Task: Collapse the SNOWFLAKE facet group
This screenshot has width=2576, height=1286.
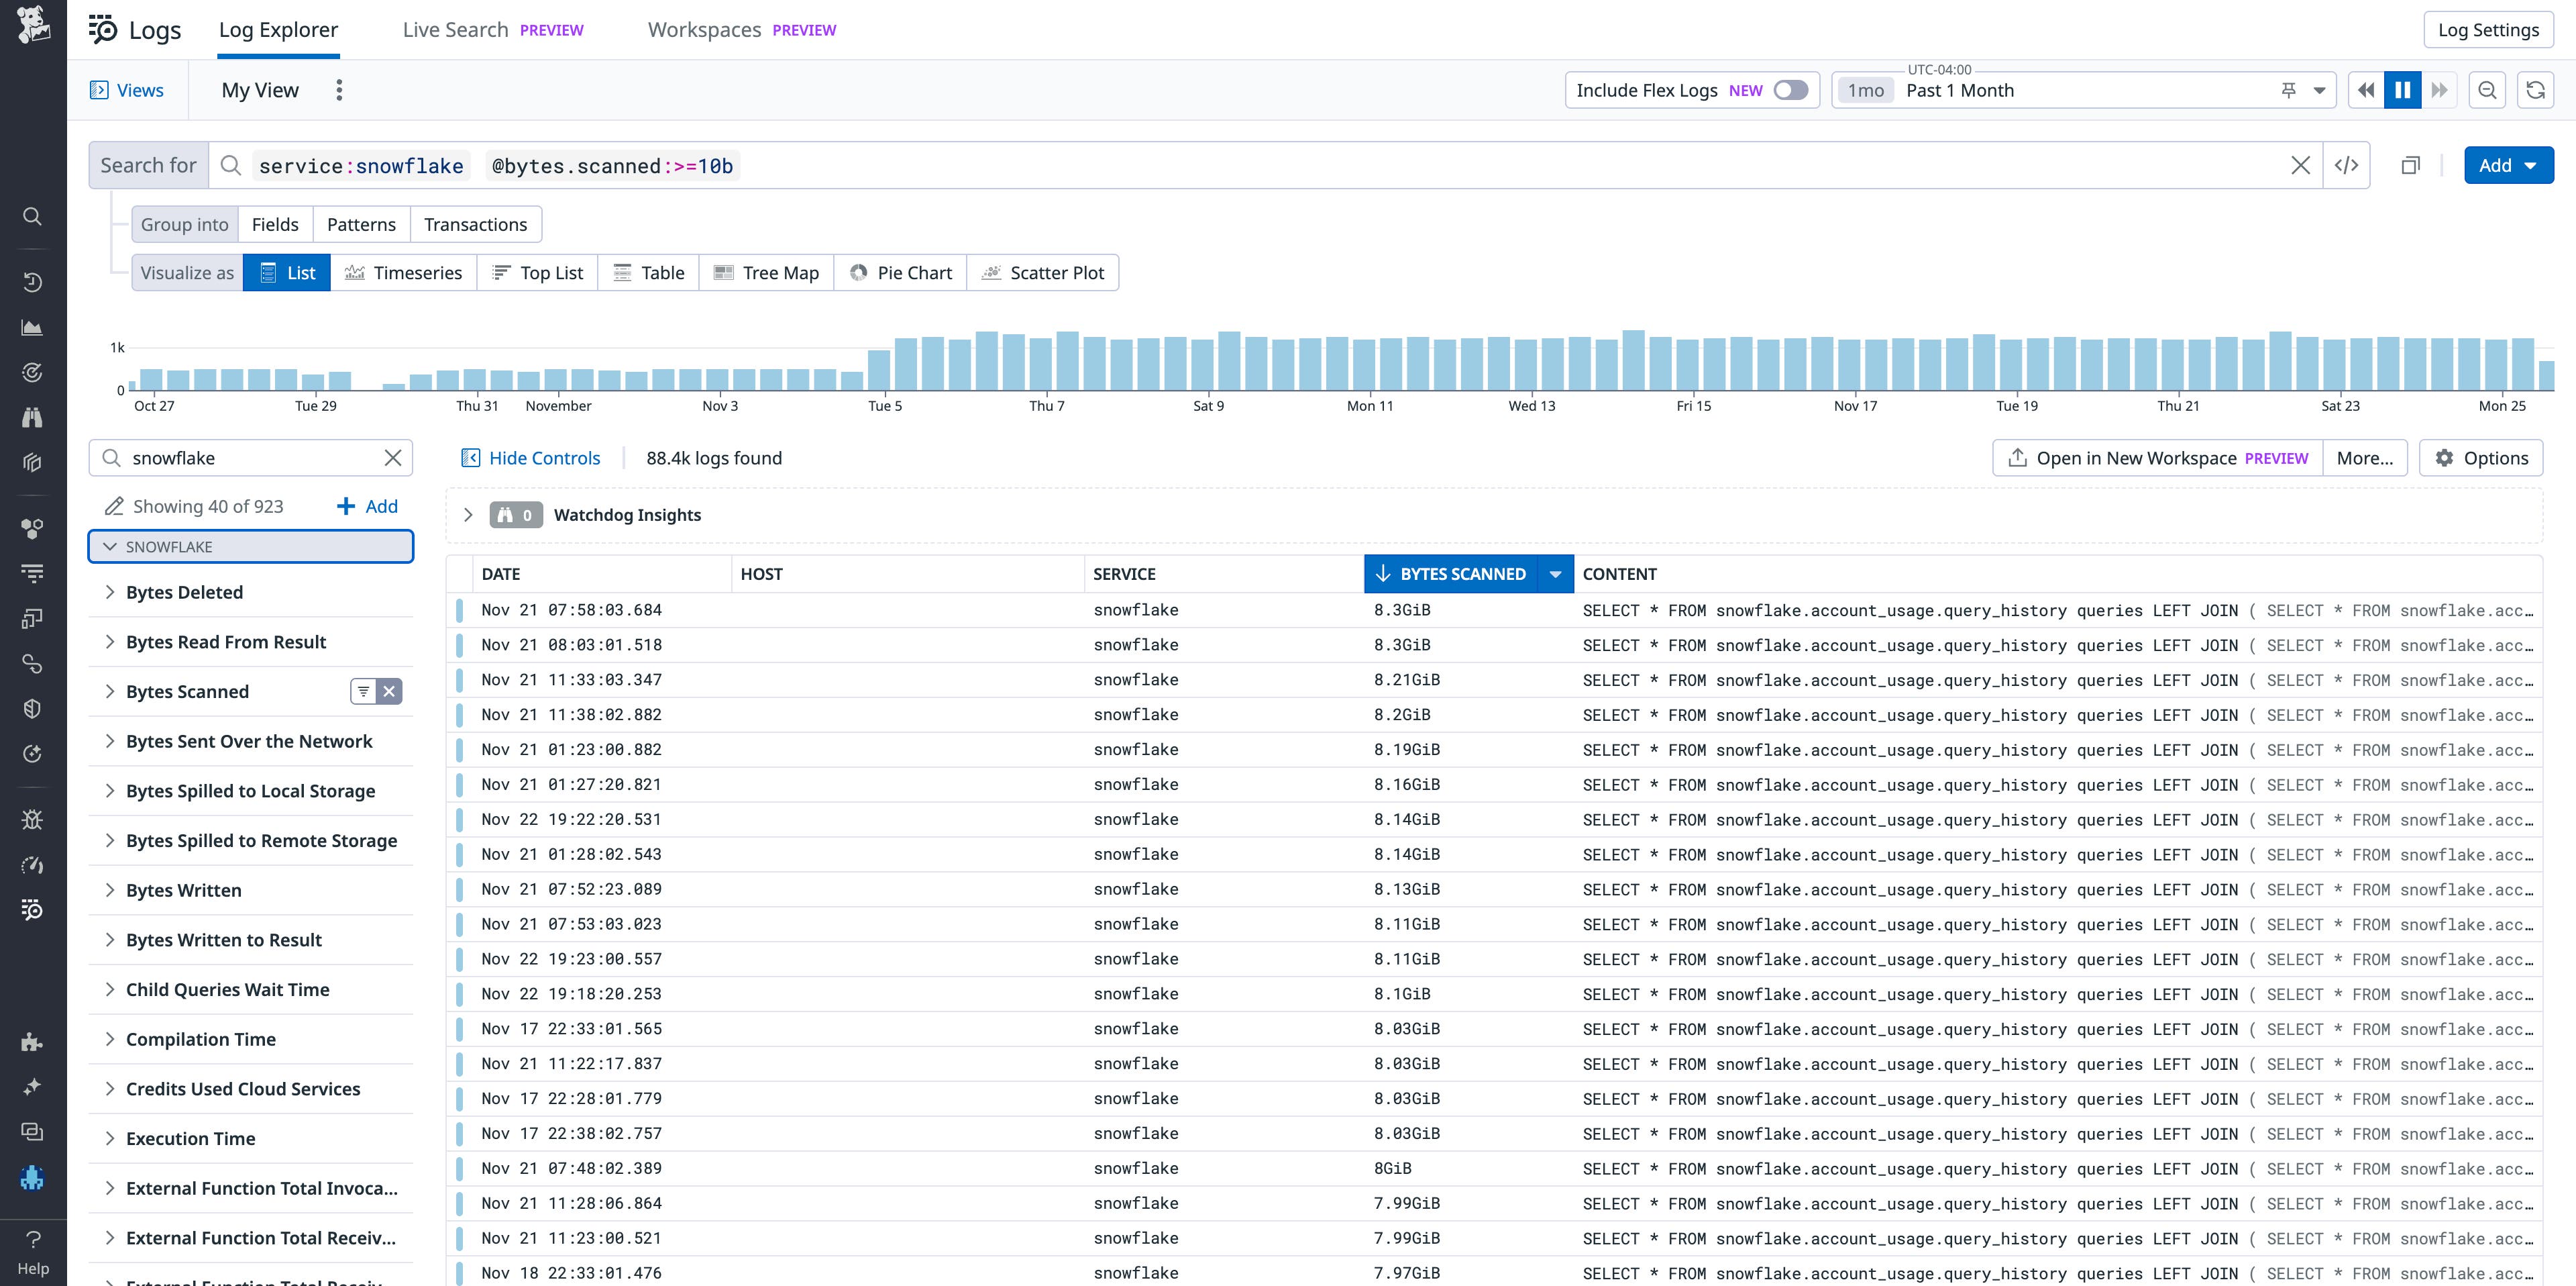Action: pyautogui.click(x=110, y=546)
